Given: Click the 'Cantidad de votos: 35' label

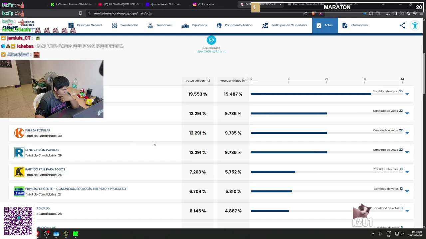Looking at the screenshot, I should point(388,91).
